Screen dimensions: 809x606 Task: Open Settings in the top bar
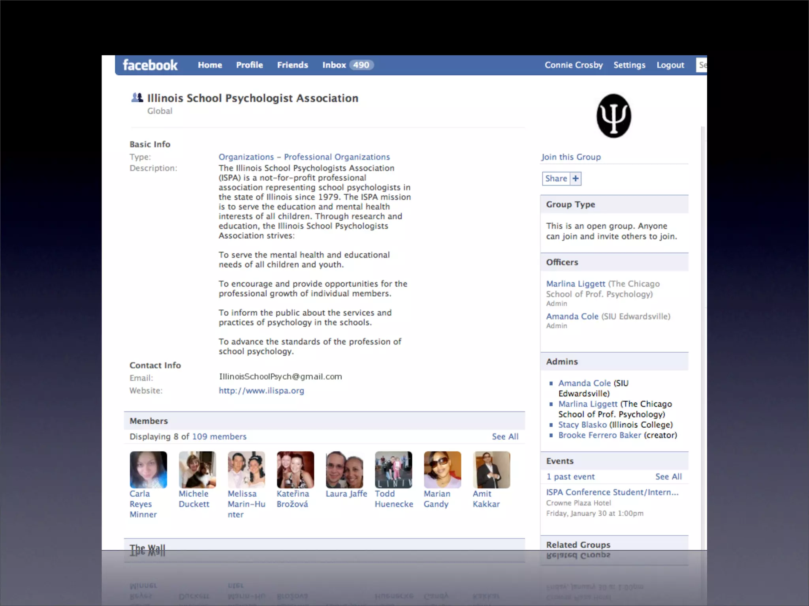pyautogui.click(x=629, y=65)
